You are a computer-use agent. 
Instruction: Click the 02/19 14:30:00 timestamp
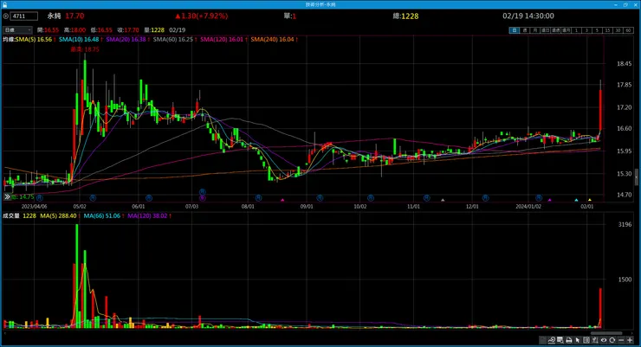[528, 16]
